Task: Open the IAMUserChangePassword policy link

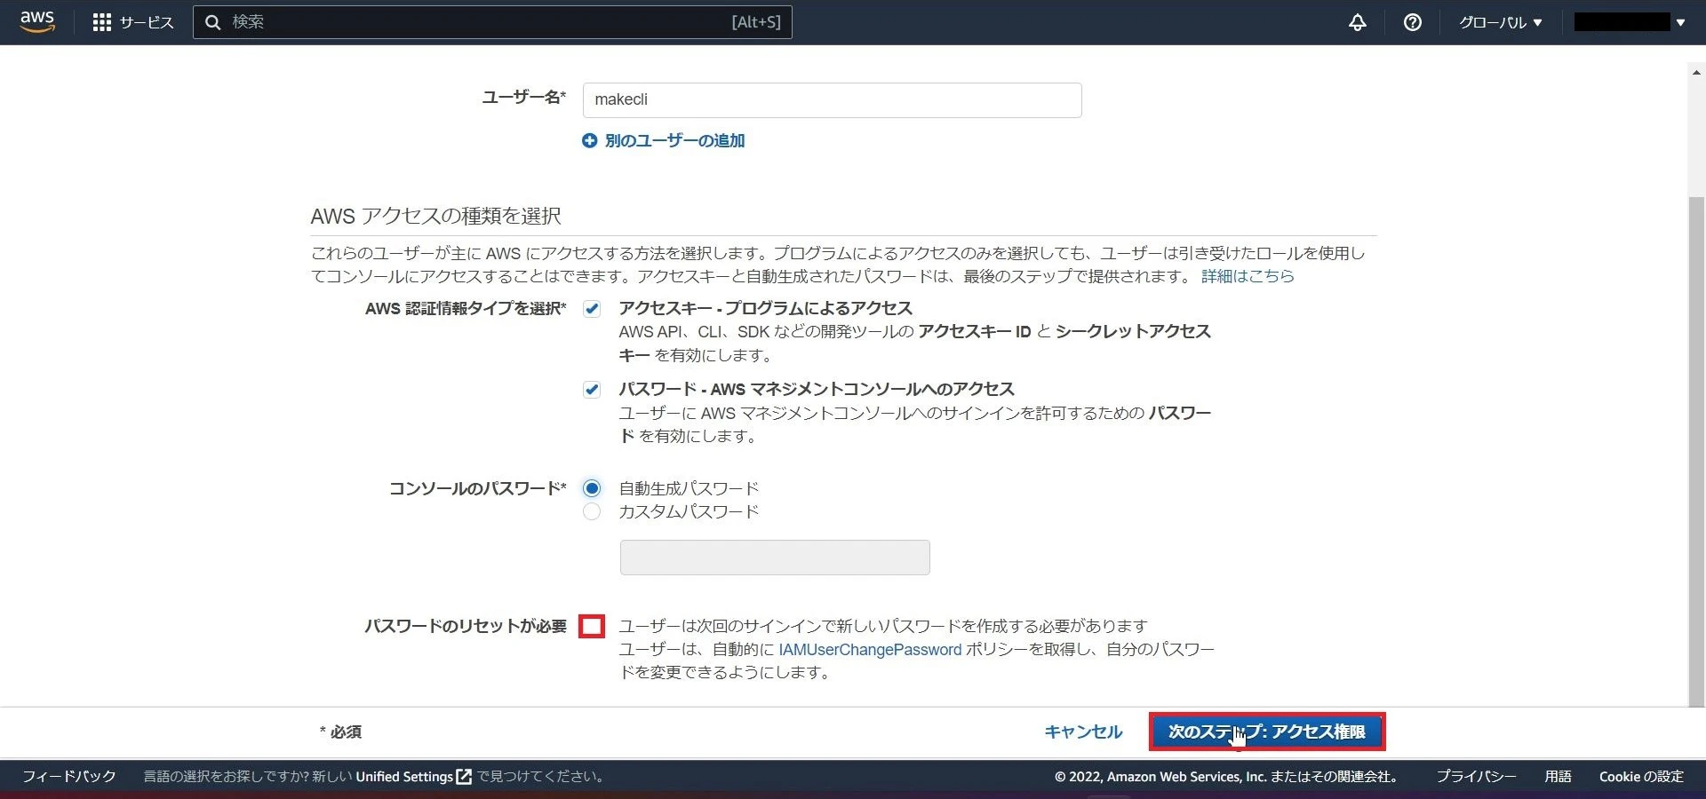Action: coord(870,650)
